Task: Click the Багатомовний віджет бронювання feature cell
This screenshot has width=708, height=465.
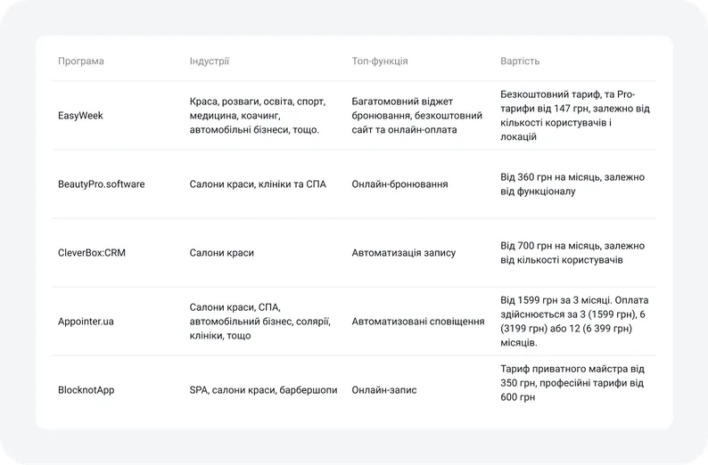Action: pyautogui.click(x=416, y=116)
